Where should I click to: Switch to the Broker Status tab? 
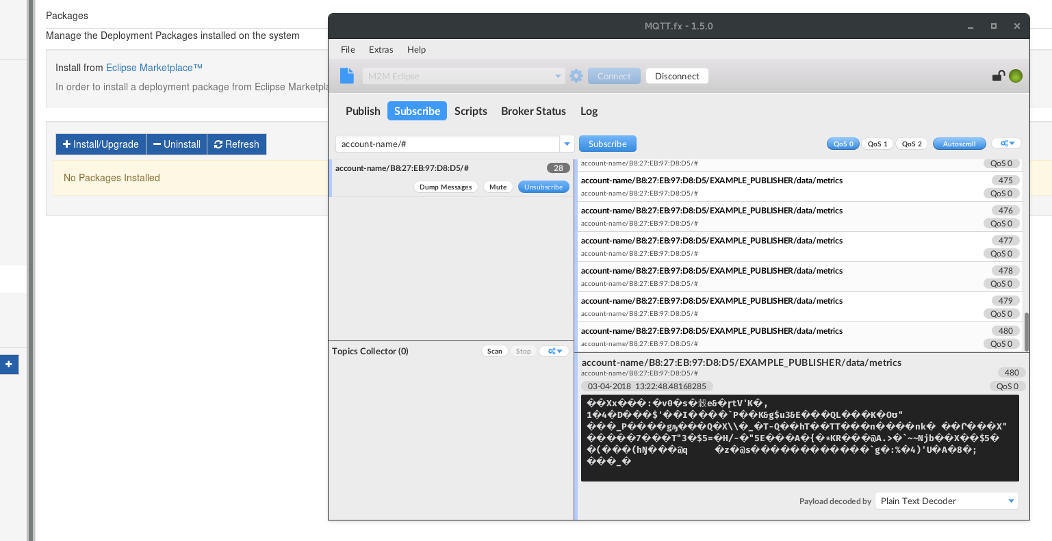pyautogui.click(x=533, y=111)
